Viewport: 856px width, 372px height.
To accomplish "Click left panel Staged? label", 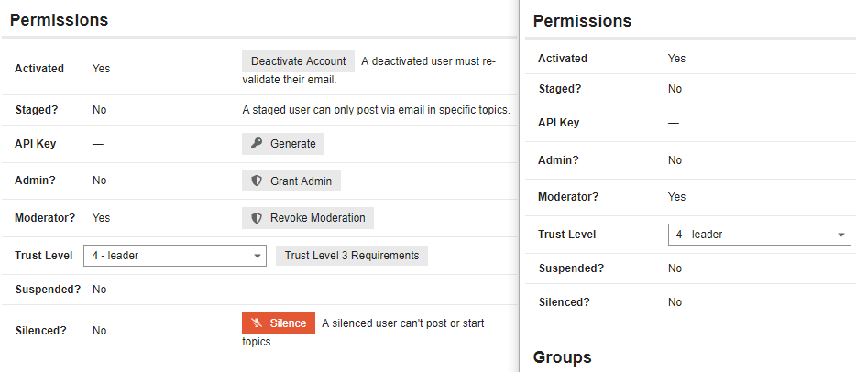I will point(37,110).
